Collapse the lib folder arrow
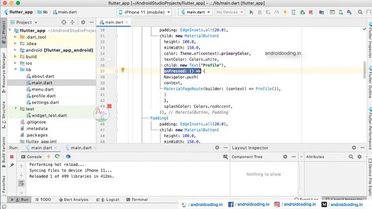This screenshot has height=209, width=372. pos(16,70)
